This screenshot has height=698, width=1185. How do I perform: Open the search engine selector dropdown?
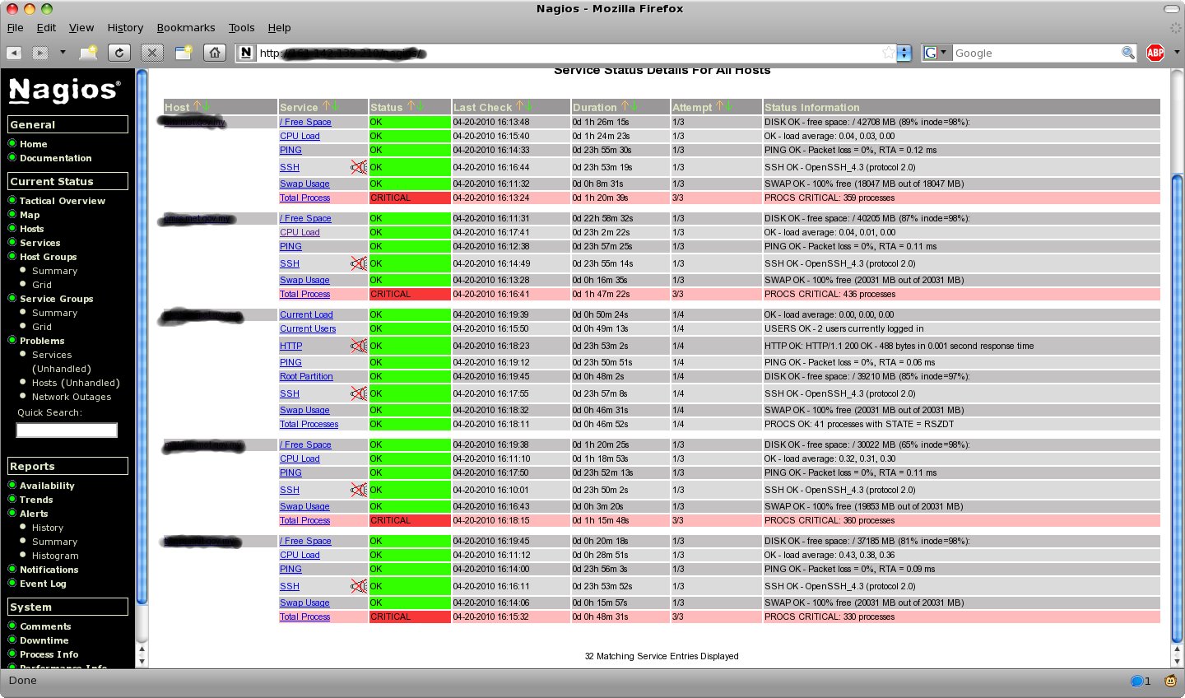(x=936, y=53)
